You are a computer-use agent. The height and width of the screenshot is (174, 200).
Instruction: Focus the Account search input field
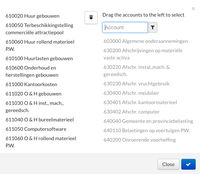(125, 27)
